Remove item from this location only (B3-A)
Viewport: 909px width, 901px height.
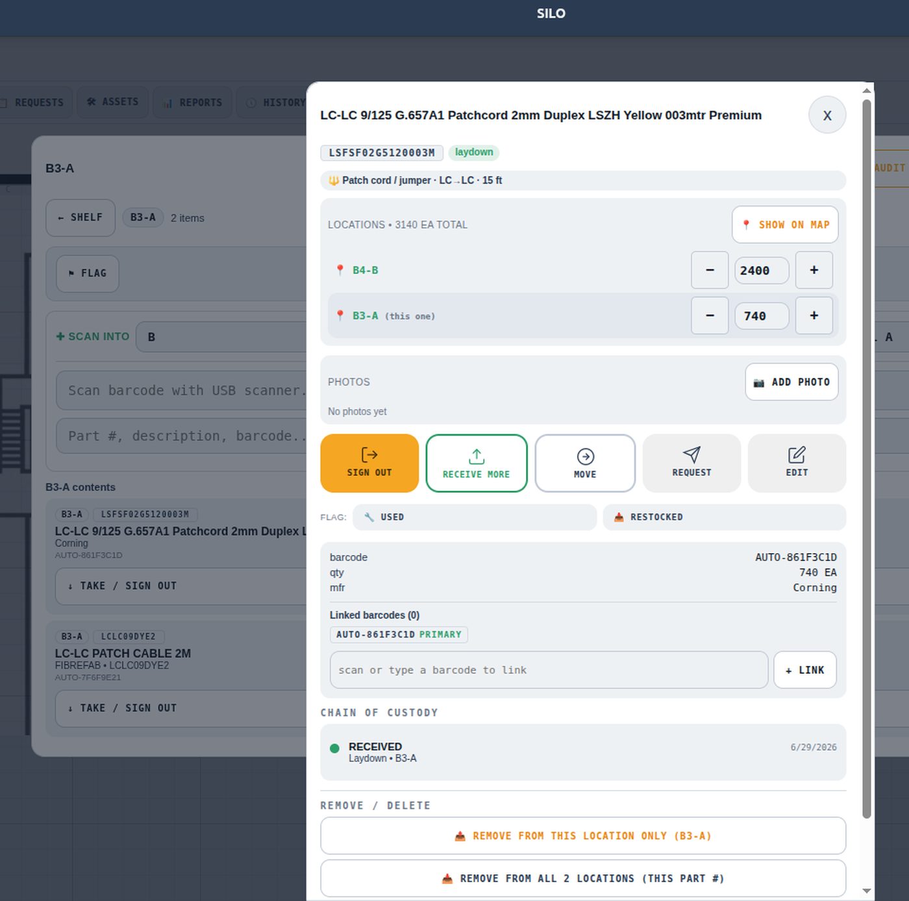(583, 836)
